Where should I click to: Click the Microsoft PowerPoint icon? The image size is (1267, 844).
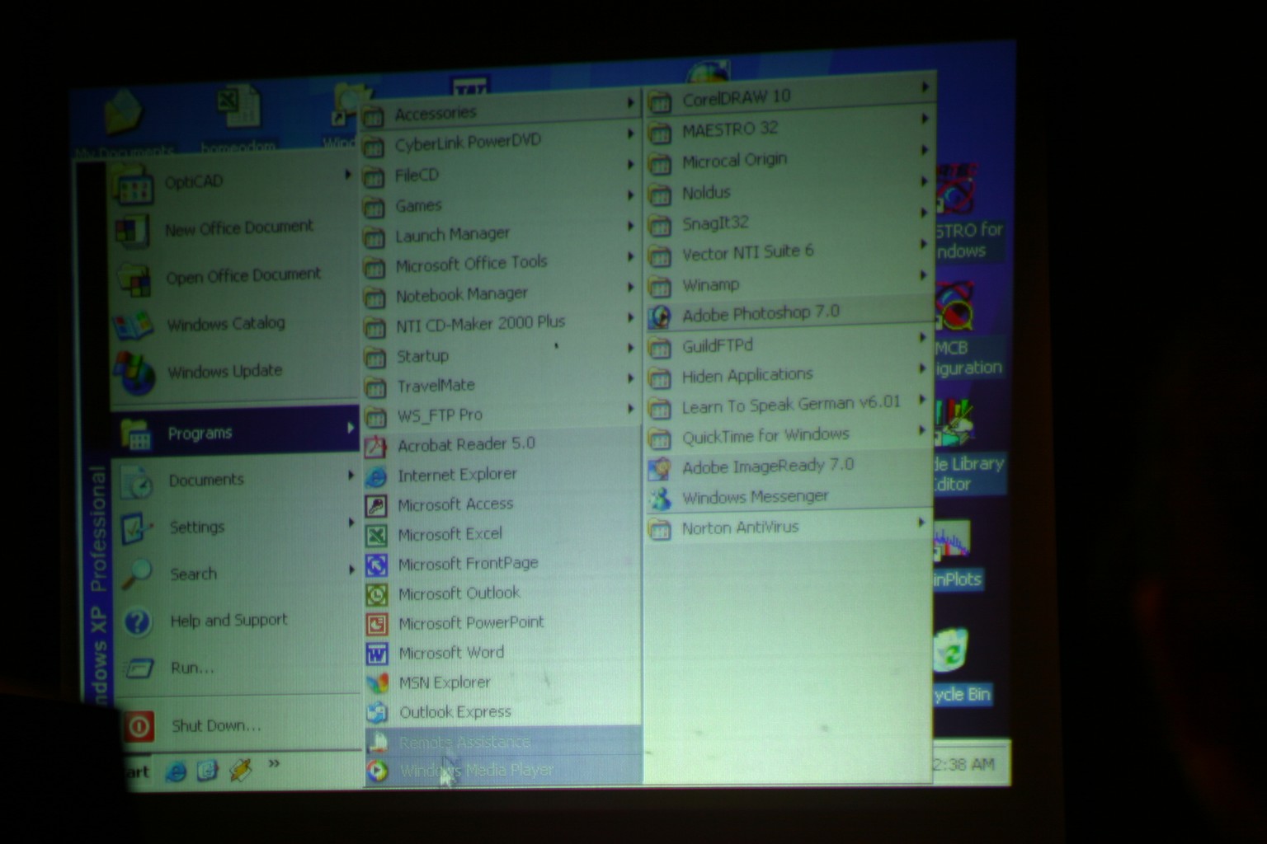[377, 625]
